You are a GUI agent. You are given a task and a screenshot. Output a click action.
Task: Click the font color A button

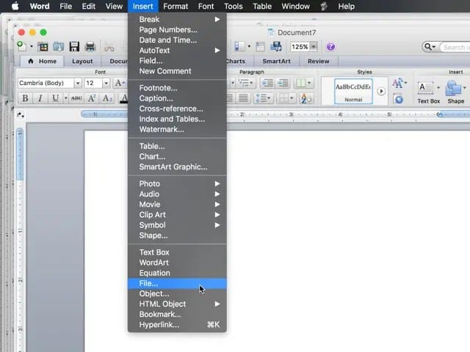click(124, 98)
